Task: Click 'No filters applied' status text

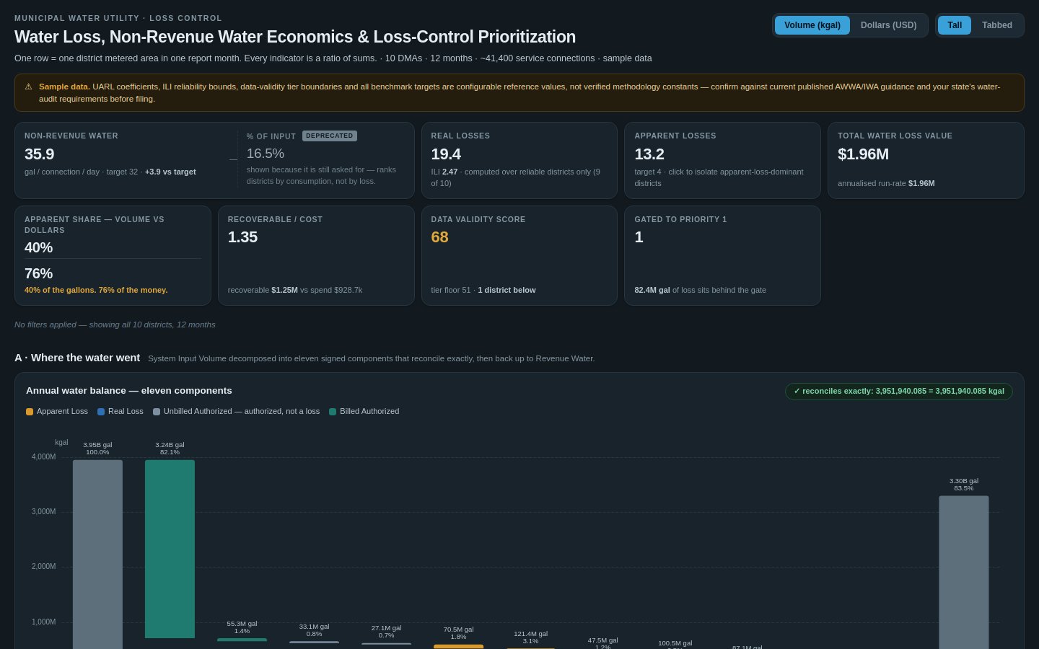Action: [115, 324]
